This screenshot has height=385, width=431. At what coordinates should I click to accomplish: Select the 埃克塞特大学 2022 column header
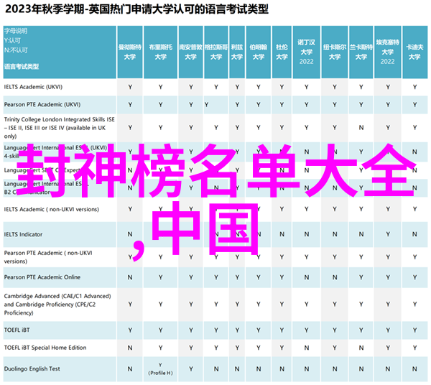388,52
